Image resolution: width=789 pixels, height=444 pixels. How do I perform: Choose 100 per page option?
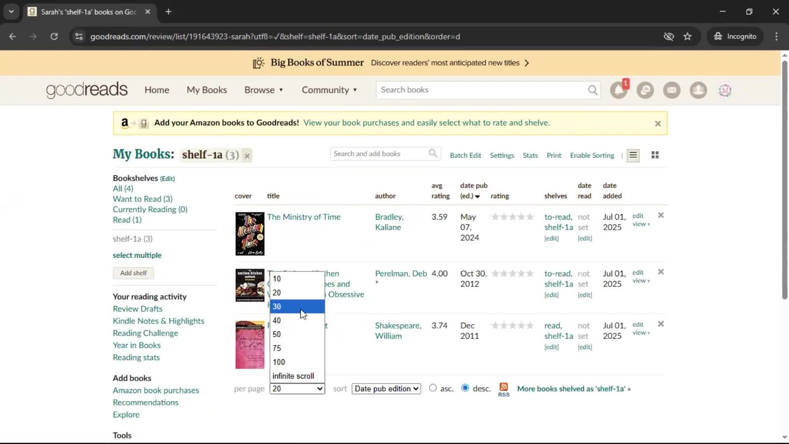click(x=297, y=362)
